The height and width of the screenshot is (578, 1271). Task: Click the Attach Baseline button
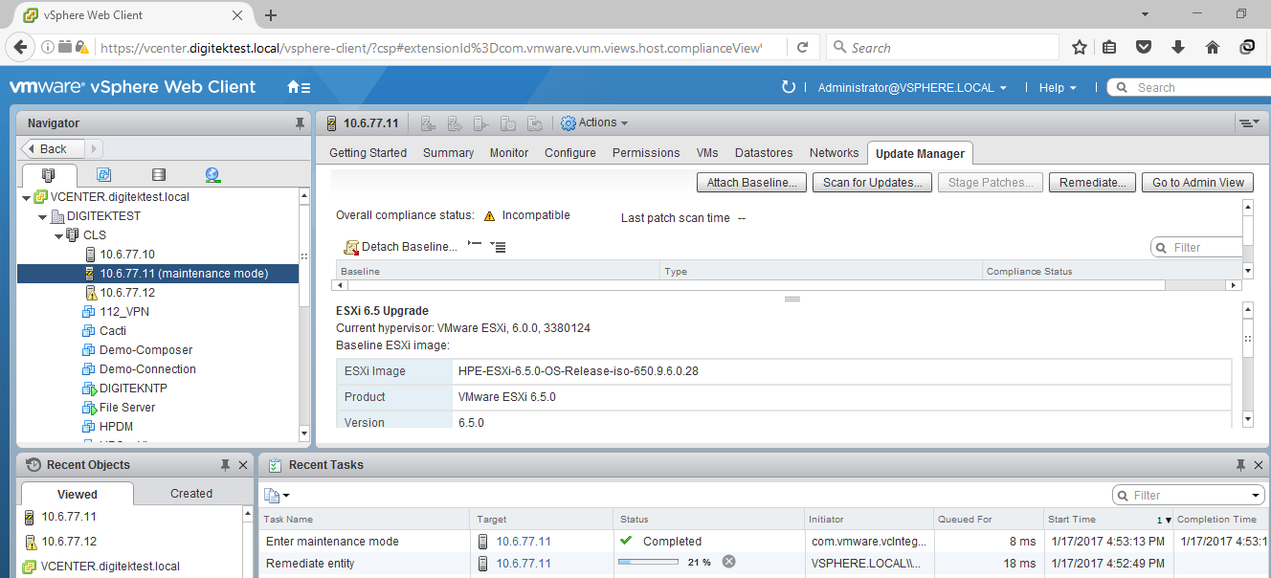pyautogui.click(x=752, y=183)
